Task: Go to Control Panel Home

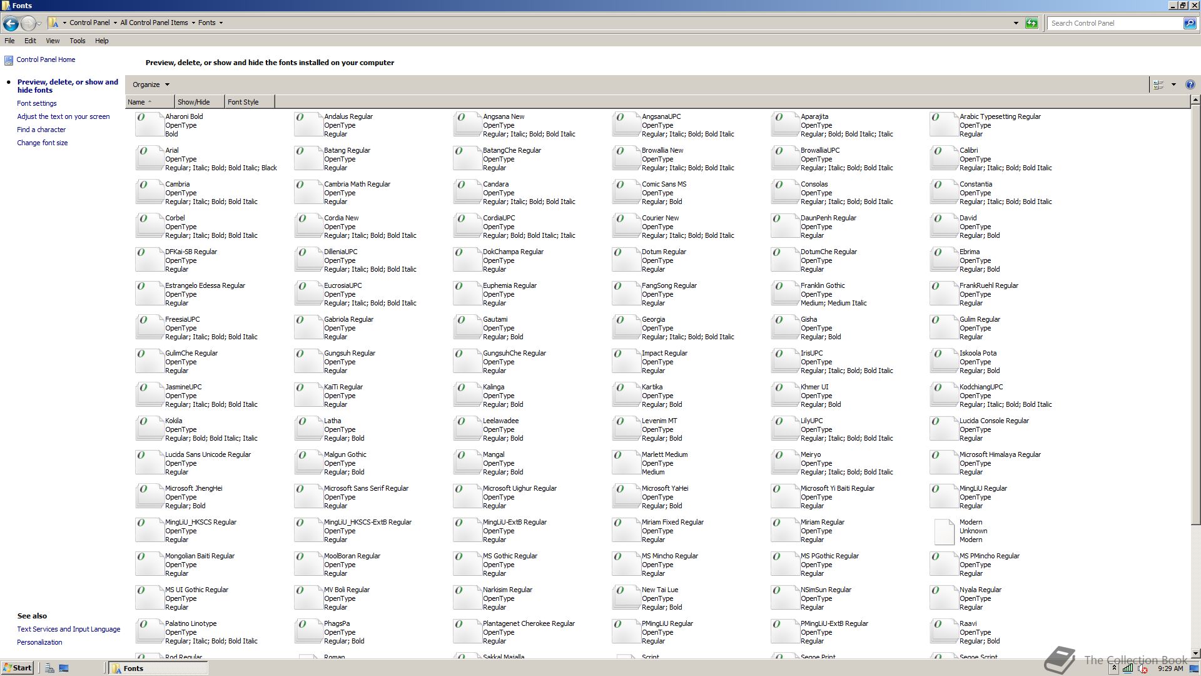Action: [46, 60]
